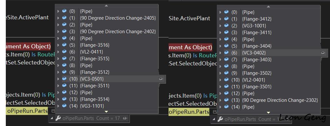Expand the Flange-3412 item
This screenshot has width=330, height=126.
coord(220,19)
